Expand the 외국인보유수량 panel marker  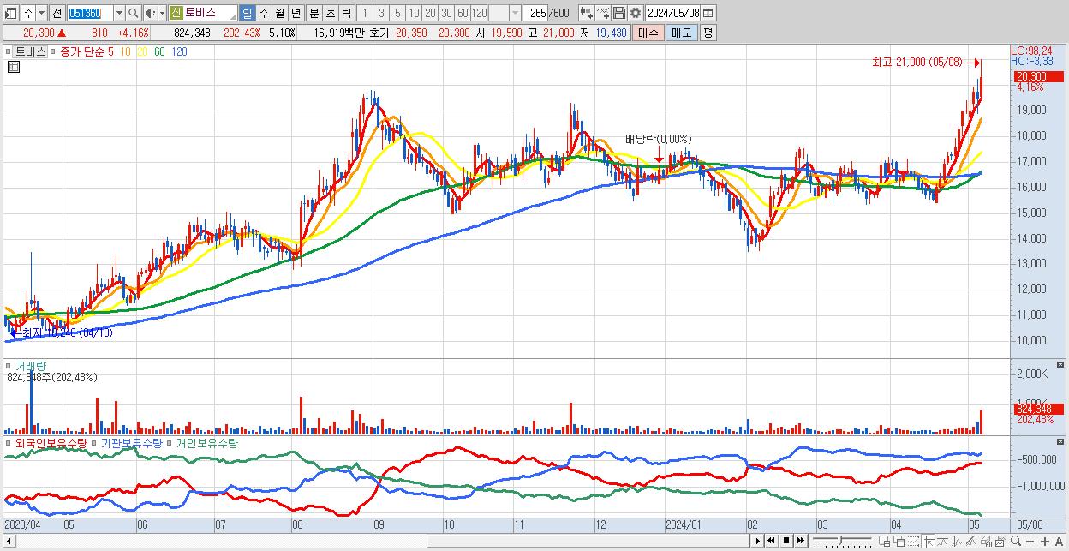[8, 443]
